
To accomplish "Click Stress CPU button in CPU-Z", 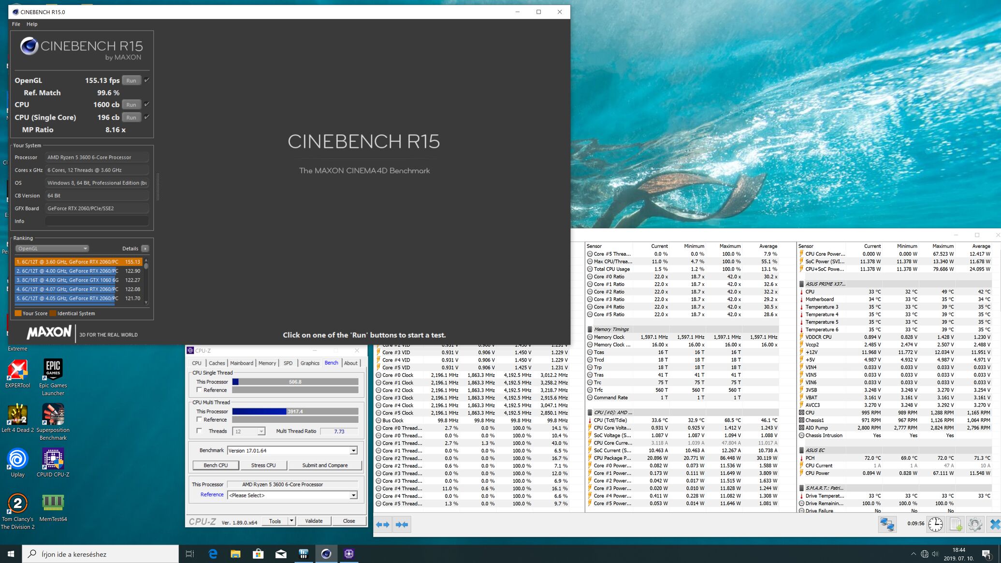I will click(x=263, y=465).
